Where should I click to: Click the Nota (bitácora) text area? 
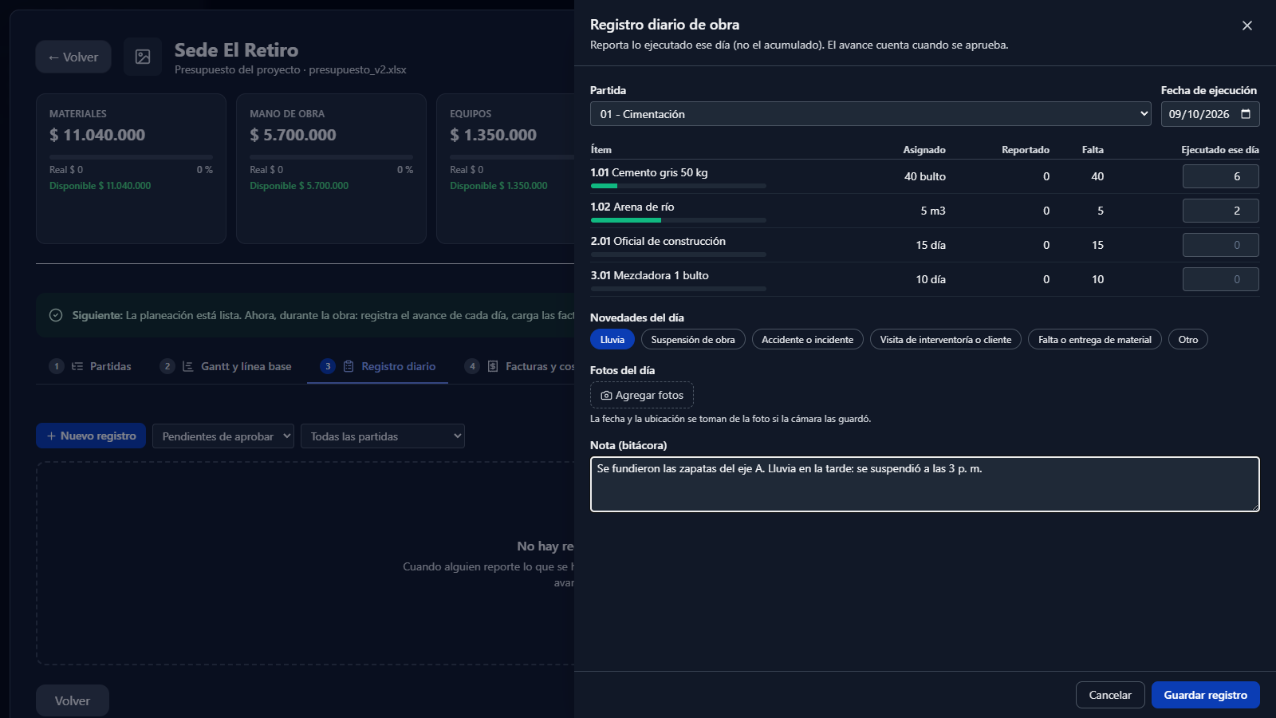tap(925, 484)
